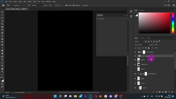Open the layer Opacity dropdown arrow
Image resolution: width=176 pixels, height=99 pixels.
tap(159, 45)
